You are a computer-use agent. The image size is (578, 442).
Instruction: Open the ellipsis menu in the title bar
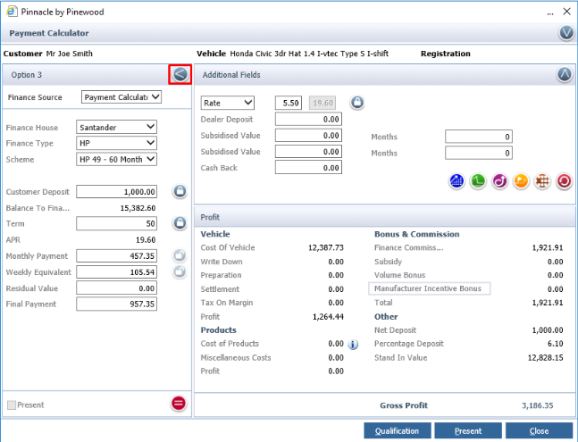550,13
